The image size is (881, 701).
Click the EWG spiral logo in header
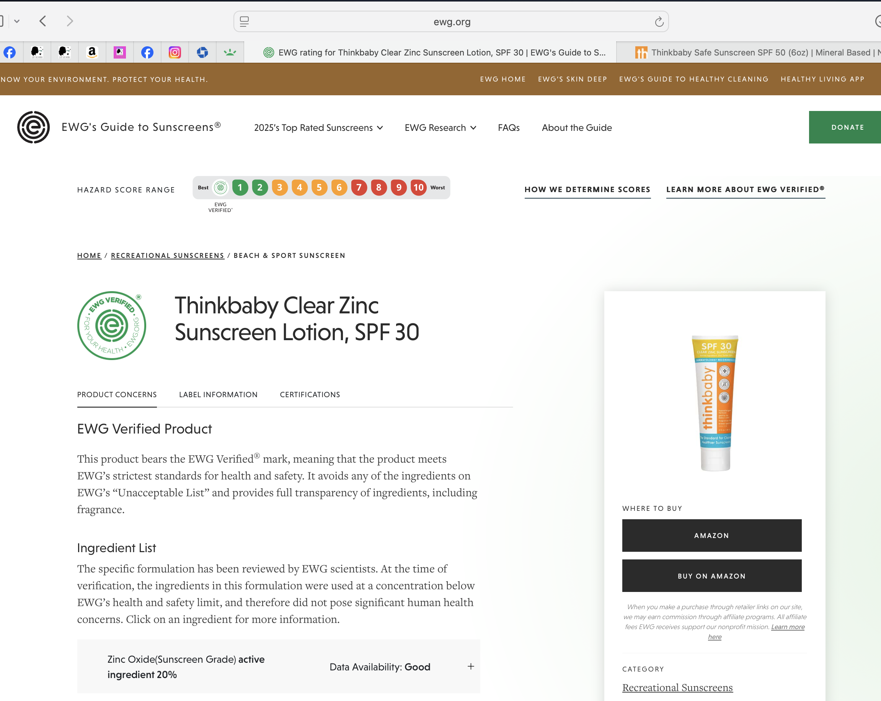34,127
